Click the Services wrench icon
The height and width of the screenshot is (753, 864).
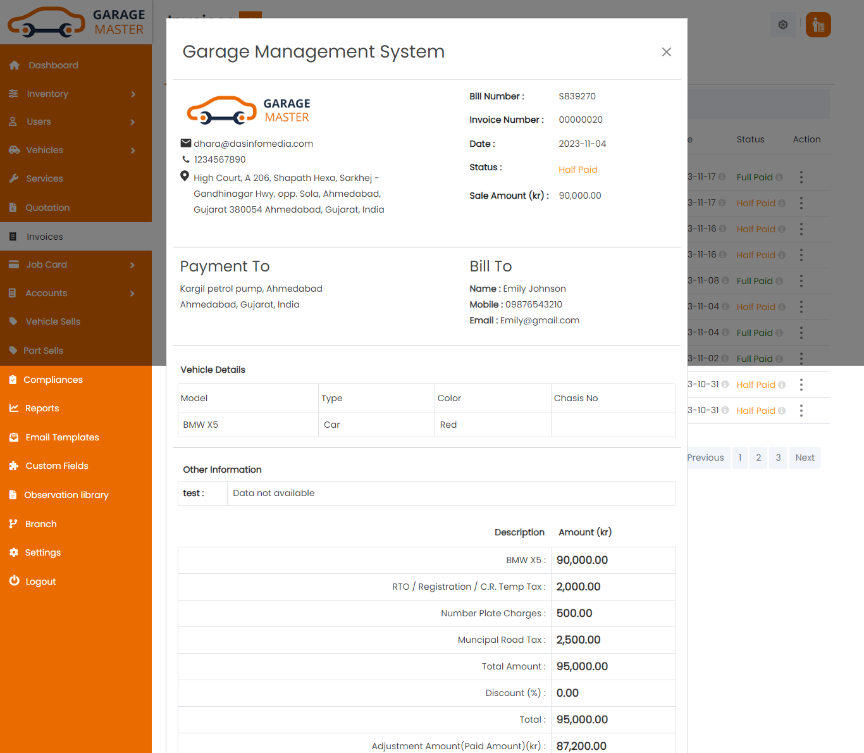(x=14, y=178)
